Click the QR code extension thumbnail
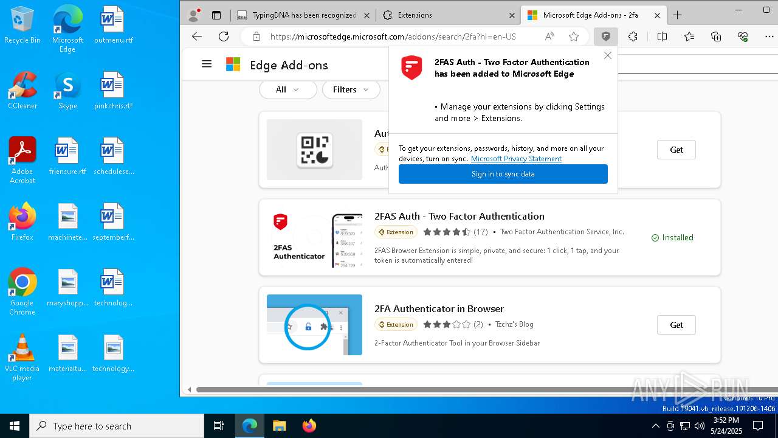Image resolution: width=778 pixels, height=438 pixels. pyautogui.click(x=314, y=150)
